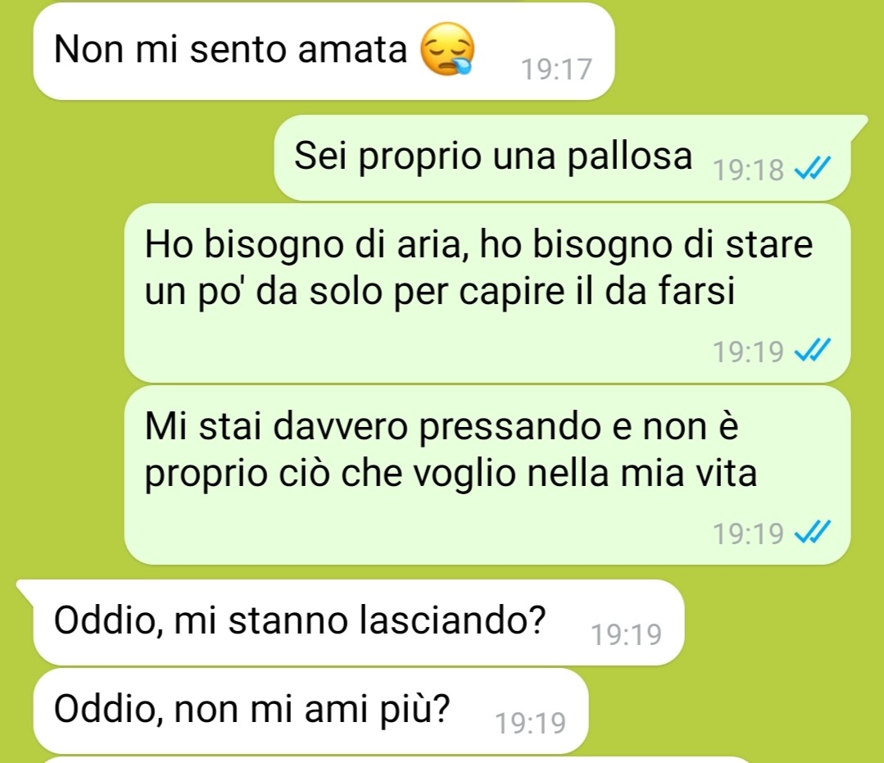This screenshot has width=884, height=763.
Task: Select the 'Oddio, non mi ami più?' message
Action: 311,711
